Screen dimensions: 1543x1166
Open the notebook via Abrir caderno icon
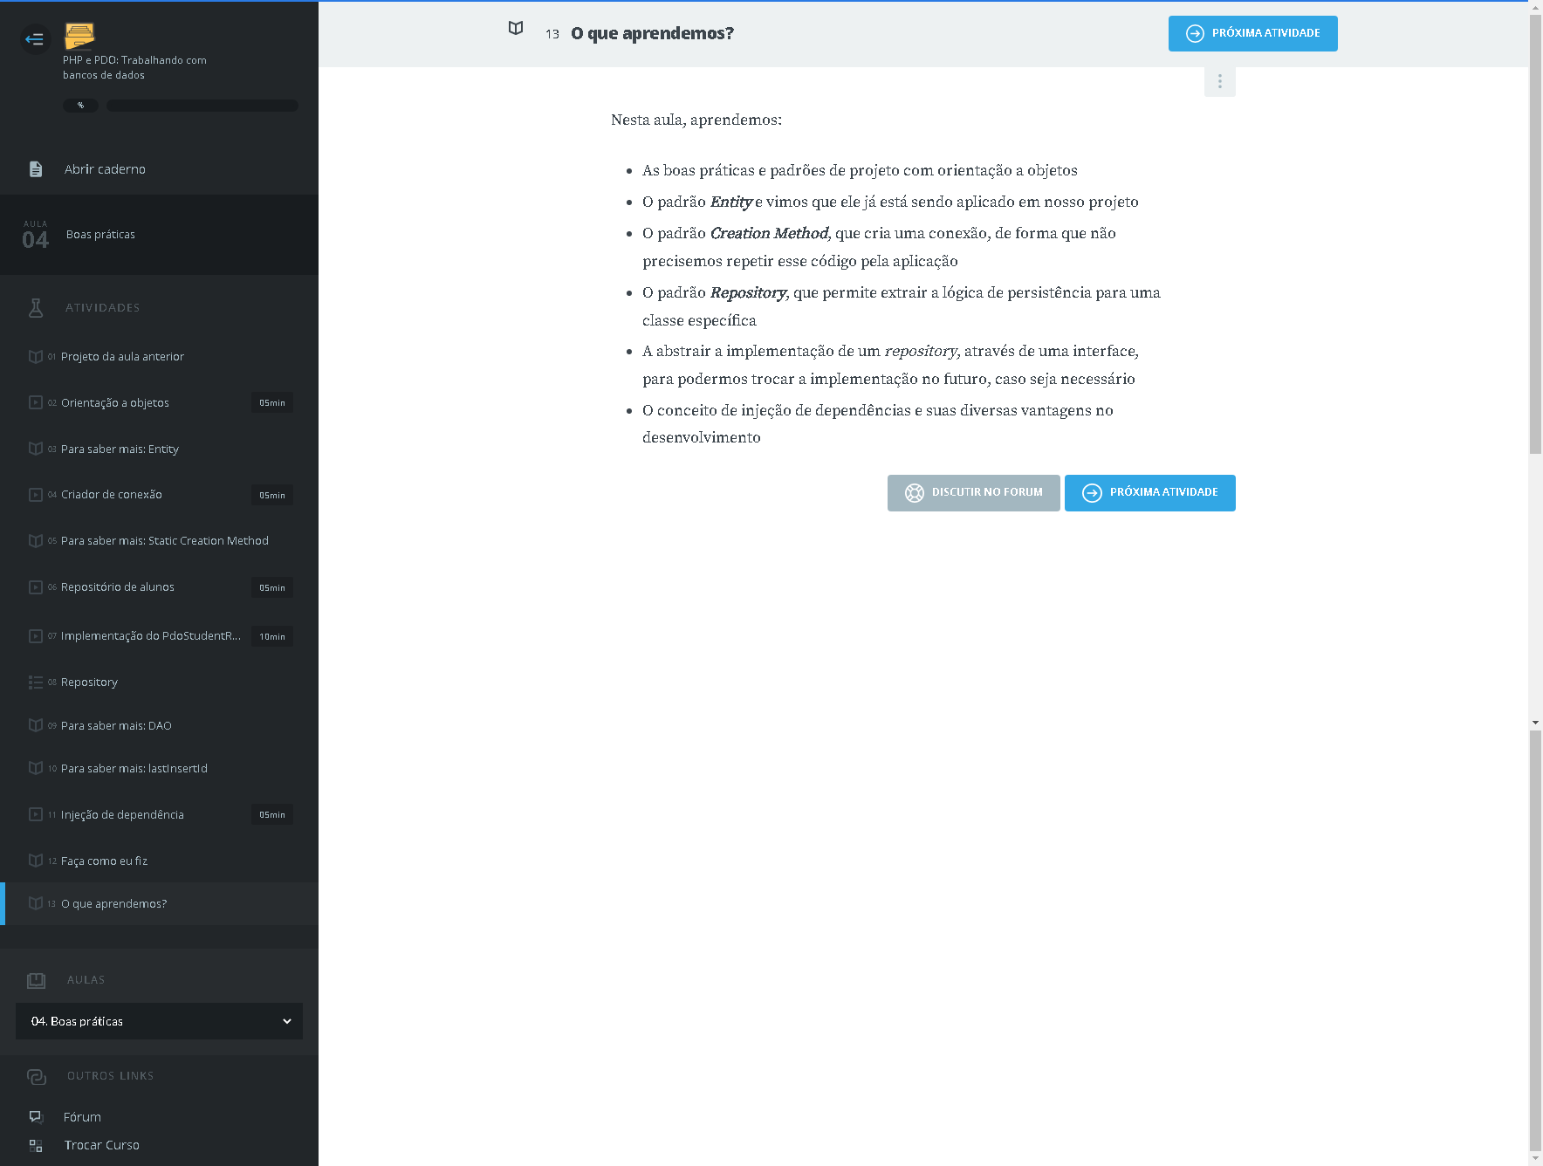(36, 169)
